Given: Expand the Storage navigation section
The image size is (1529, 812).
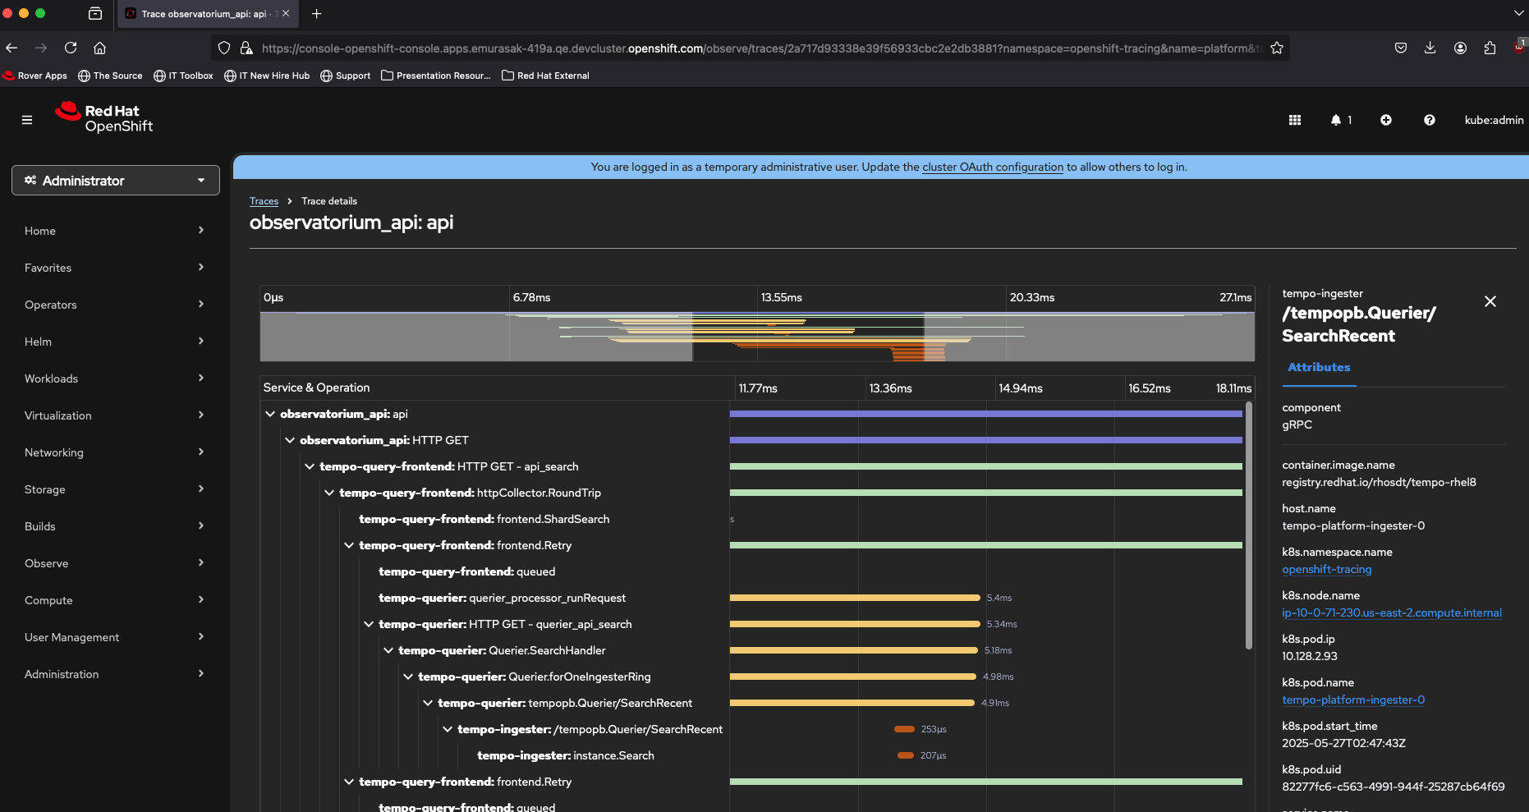Looking at the screenshot, I should [115, 489].
